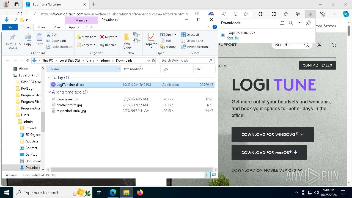Select Desktop in navigation tree
The height and width of the screenshot is (198, 352).
tap(31, 155)
